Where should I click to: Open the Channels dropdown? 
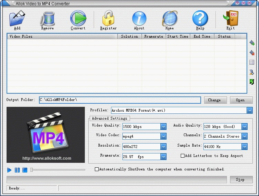(x=244, y=136)
